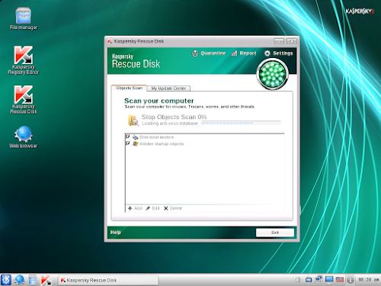Click the info tray icon in taskbar
This screenshot has width=381, height=286.
(351, 280)
